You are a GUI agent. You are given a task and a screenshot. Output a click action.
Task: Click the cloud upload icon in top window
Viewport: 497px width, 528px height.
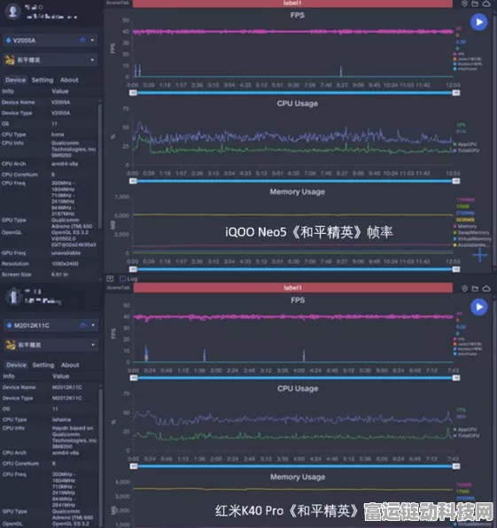[486, 4]
